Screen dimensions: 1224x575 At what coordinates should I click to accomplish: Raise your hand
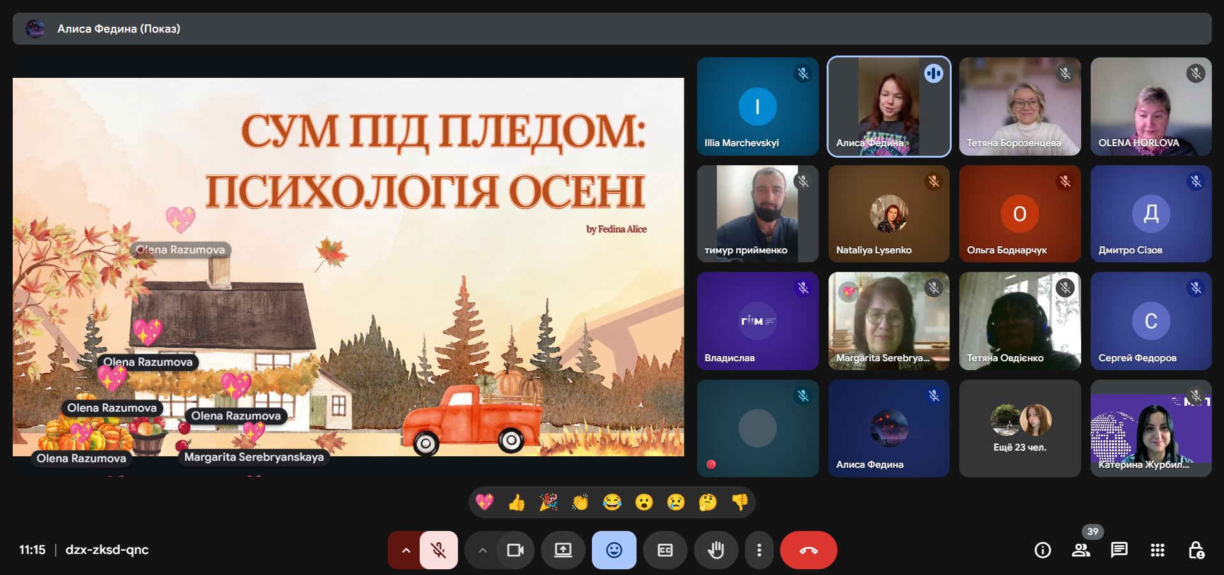pos(716,549)
